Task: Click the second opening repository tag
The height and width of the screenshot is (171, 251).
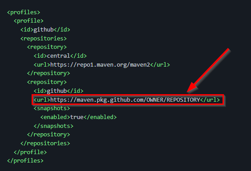Action: pos(47,82)
